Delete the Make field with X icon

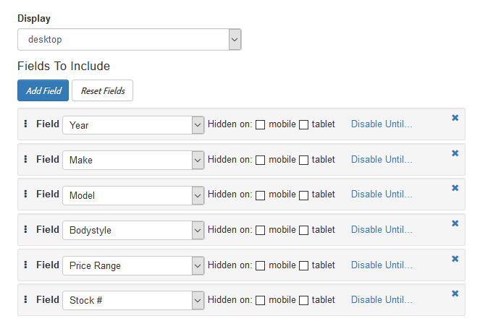tap(455, 153)
